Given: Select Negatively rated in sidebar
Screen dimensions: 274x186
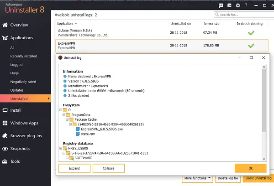Looking at the screenshot, I should 23,82.
